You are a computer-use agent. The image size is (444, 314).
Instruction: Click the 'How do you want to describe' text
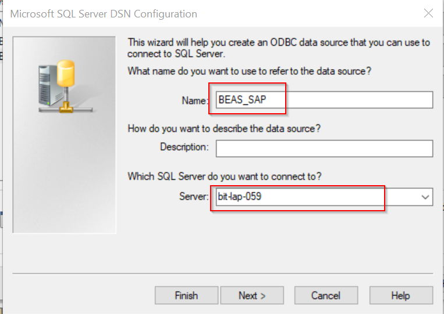click(224, 128)
